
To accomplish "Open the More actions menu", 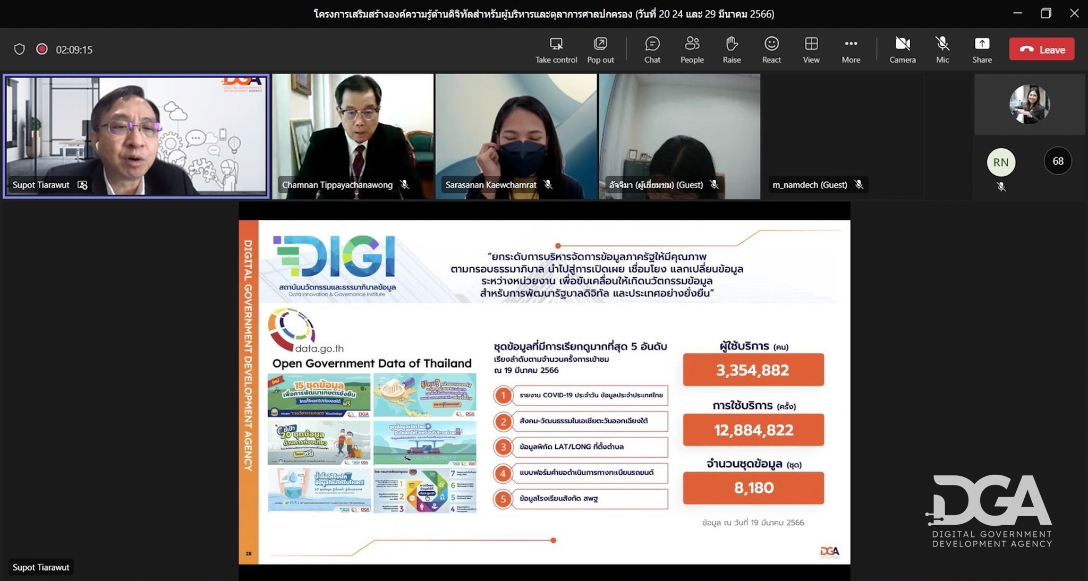I will (x=851, y=50).
